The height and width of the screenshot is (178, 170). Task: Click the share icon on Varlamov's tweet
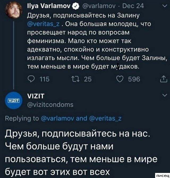[162, 79]
